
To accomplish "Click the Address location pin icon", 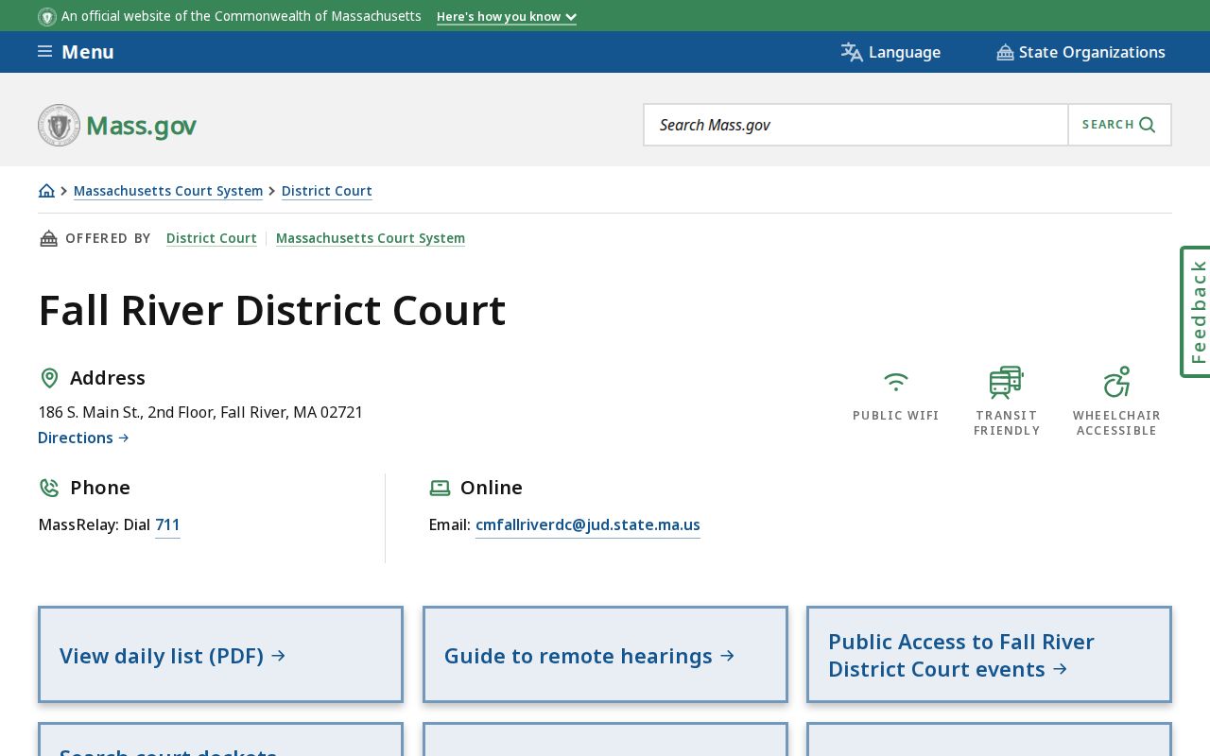I will (x=49, y=378).
